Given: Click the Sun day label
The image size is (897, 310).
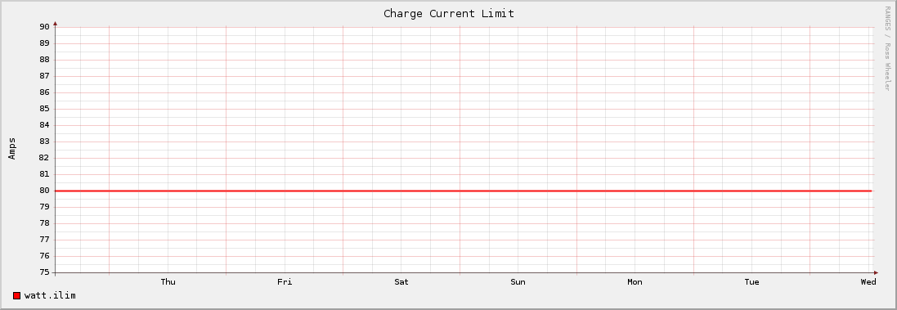Looking at the screenshot, I should (518, 282).
